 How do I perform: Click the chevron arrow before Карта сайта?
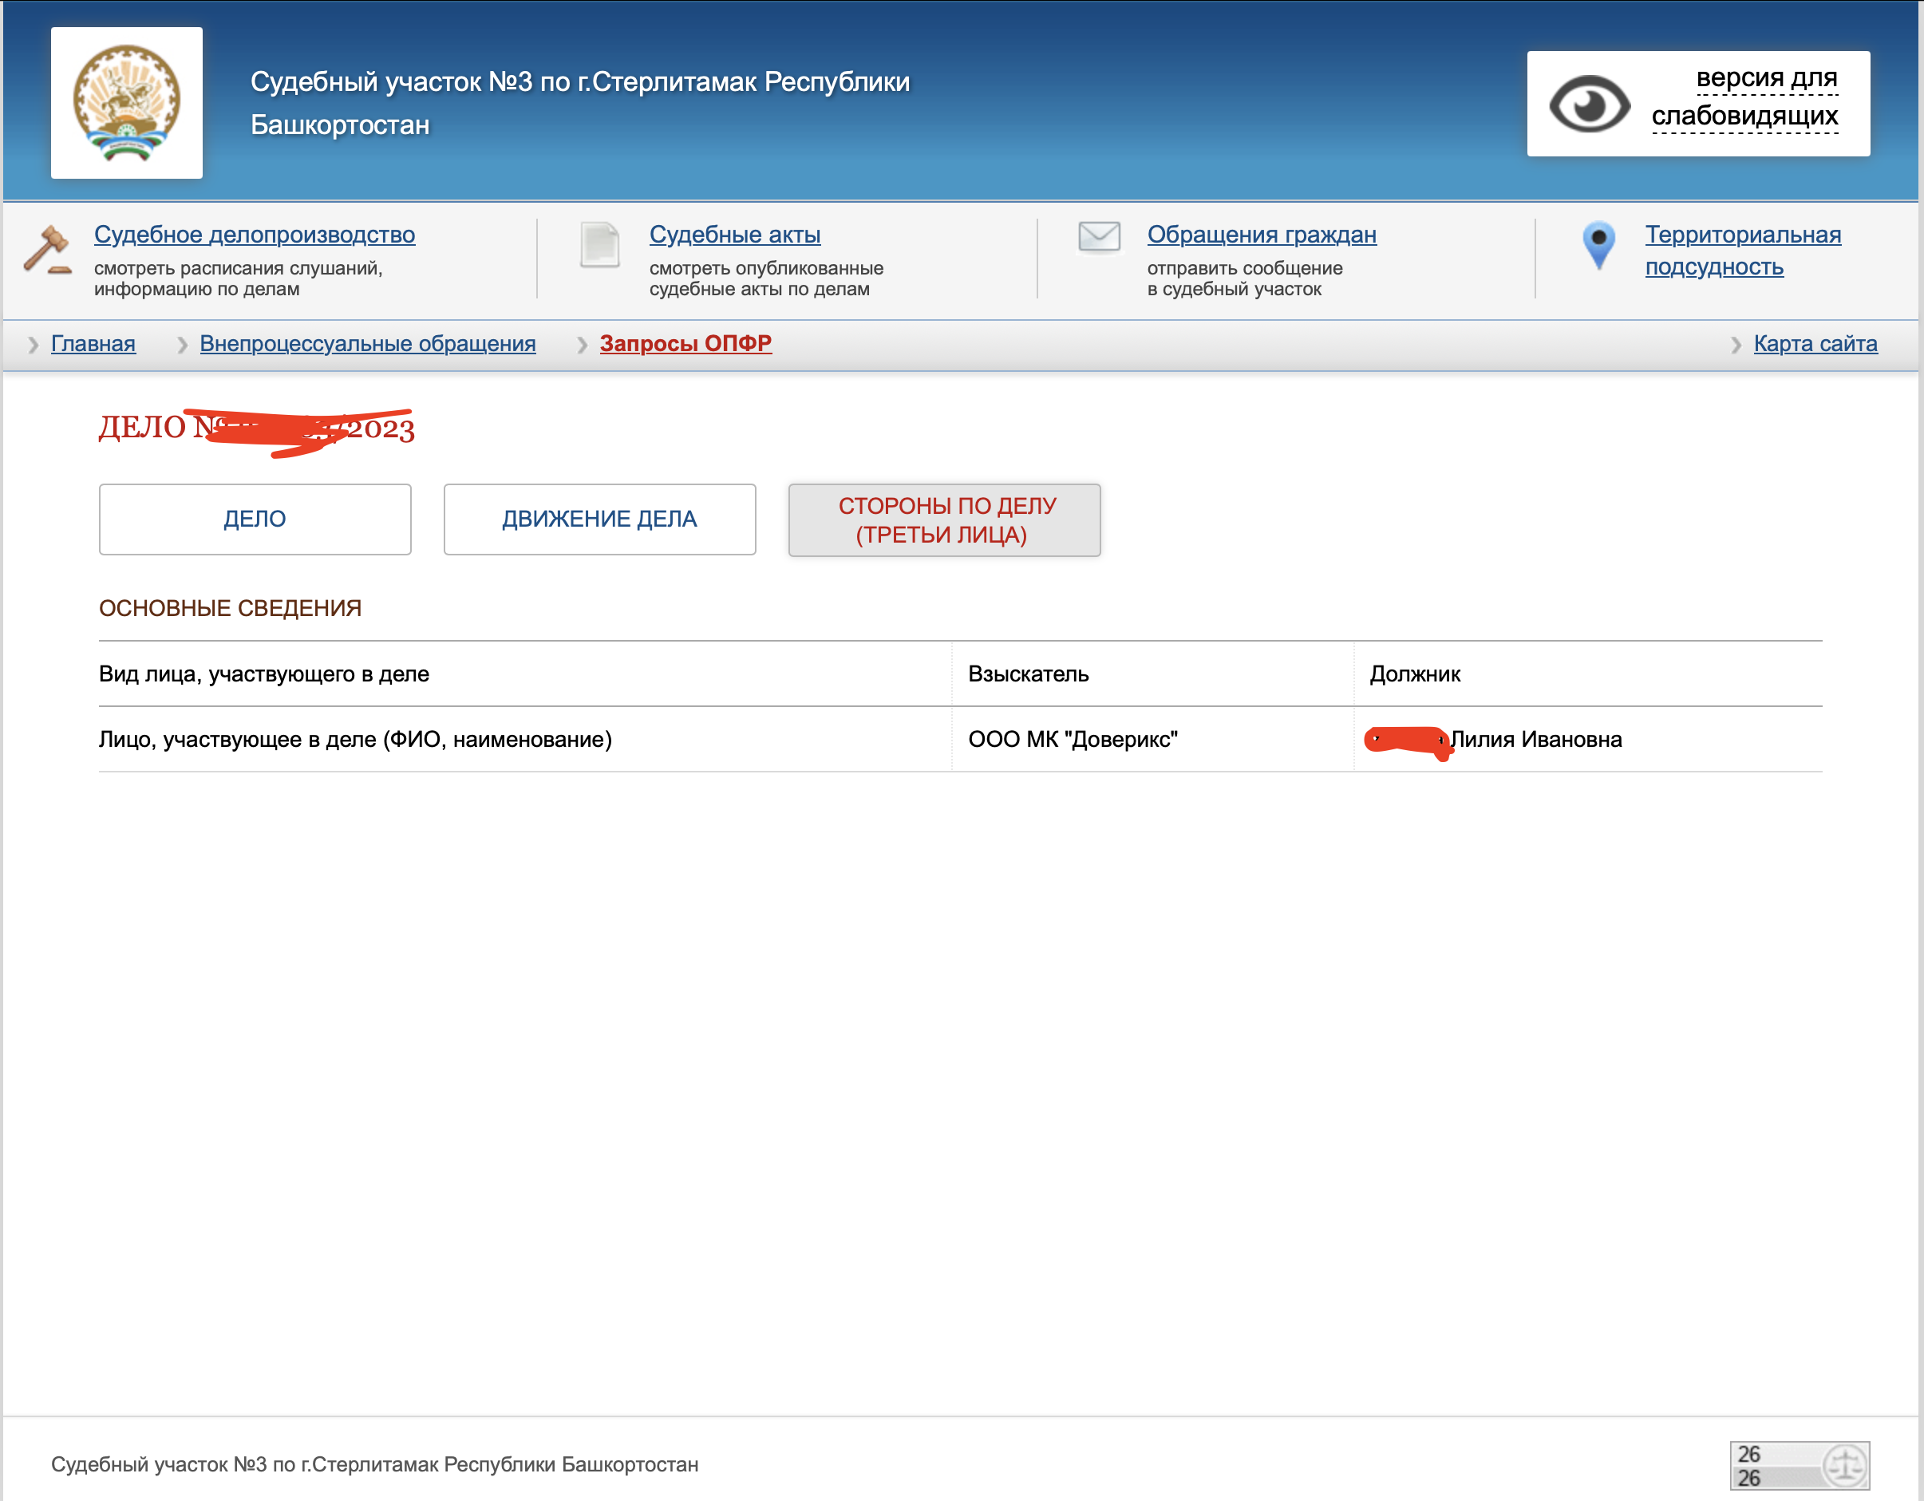[x=1736, y=345]
